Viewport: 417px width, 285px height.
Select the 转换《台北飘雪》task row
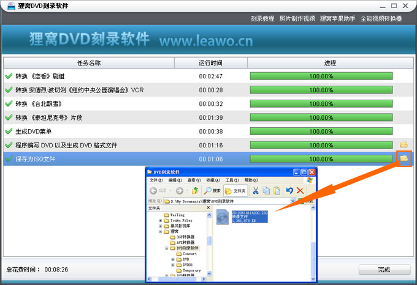tap(208, 103)
